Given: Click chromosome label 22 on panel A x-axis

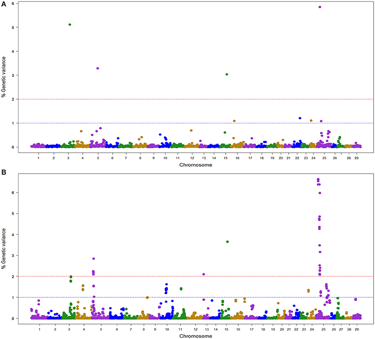Looking at the screenshot, I should click(297, 158).
